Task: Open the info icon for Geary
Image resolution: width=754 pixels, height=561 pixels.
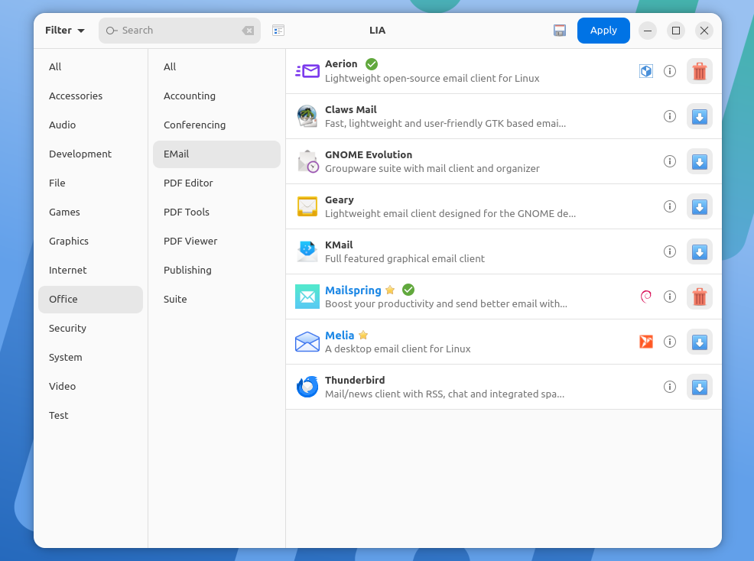Action: pos(669,206)
